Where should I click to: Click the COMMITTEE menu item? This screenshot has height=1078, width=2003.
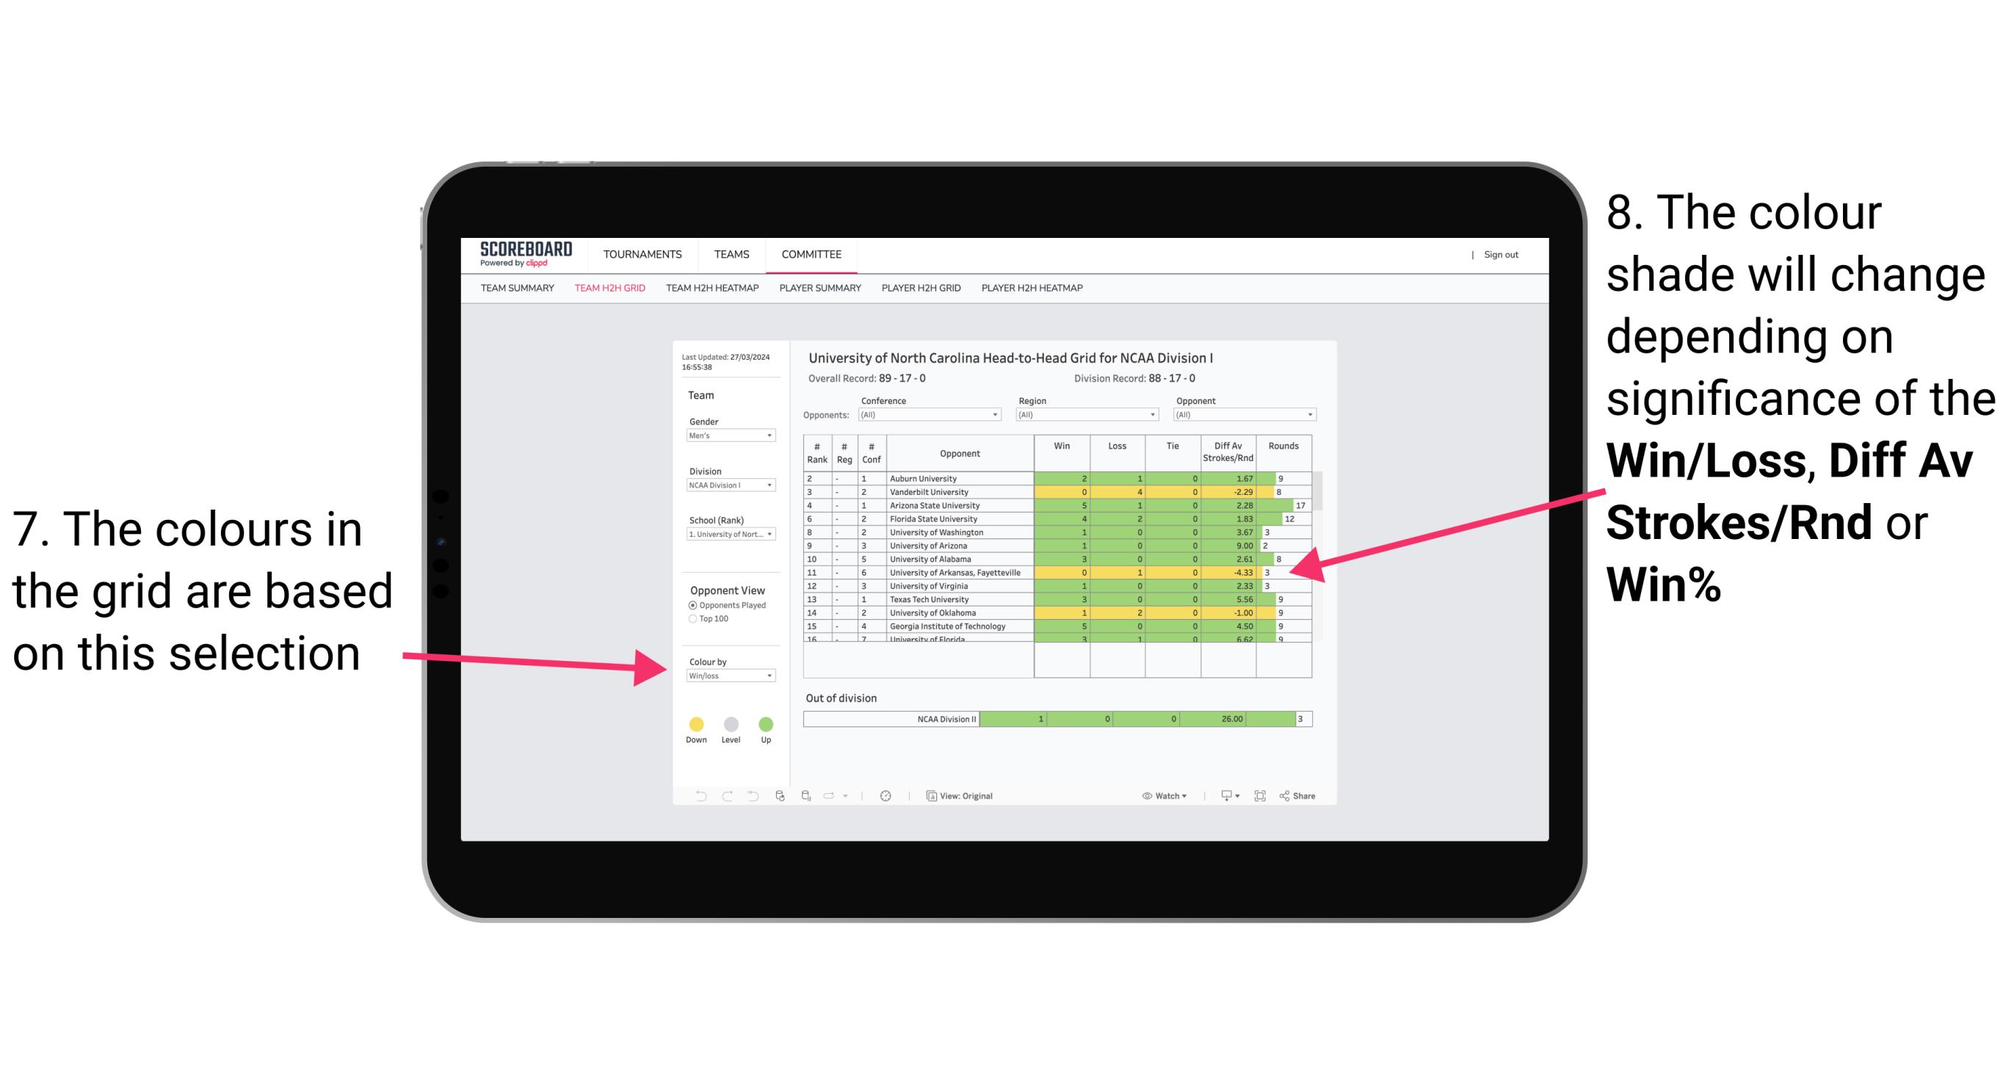click(812, 256)
